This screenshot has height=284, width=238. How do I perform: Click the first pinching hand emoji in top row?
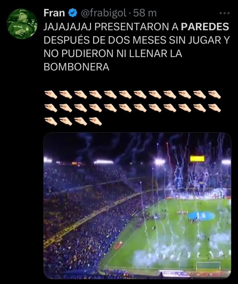(51, 95)
